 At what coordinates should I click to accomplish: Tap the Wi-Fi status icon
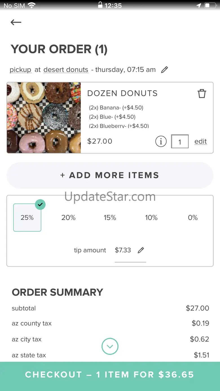[x=32, y=5]
